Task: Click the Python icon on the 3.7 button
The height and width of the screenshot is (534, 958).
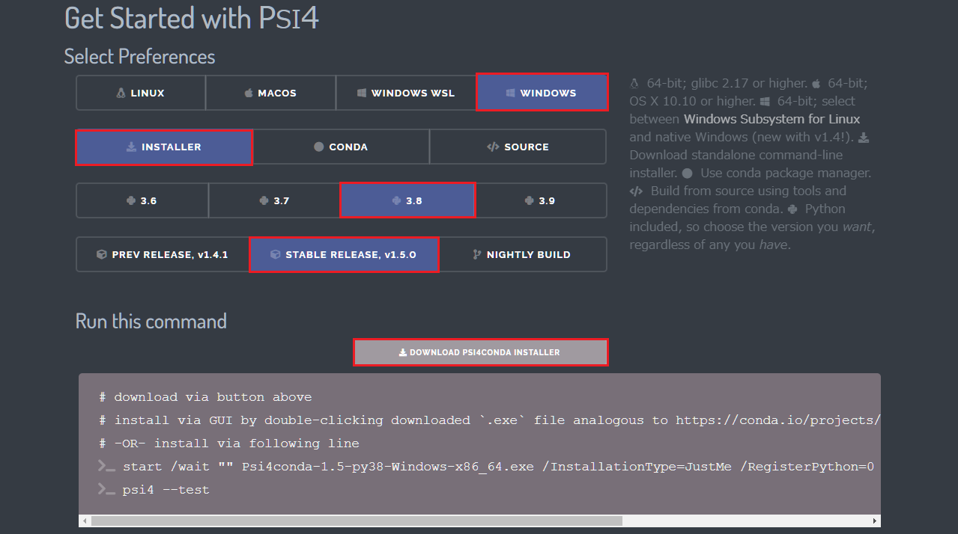Action: (264, 200)
